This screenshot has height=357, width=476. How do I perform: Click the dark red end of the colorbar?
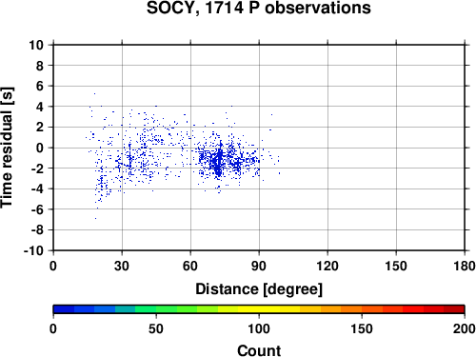point(454,309)
